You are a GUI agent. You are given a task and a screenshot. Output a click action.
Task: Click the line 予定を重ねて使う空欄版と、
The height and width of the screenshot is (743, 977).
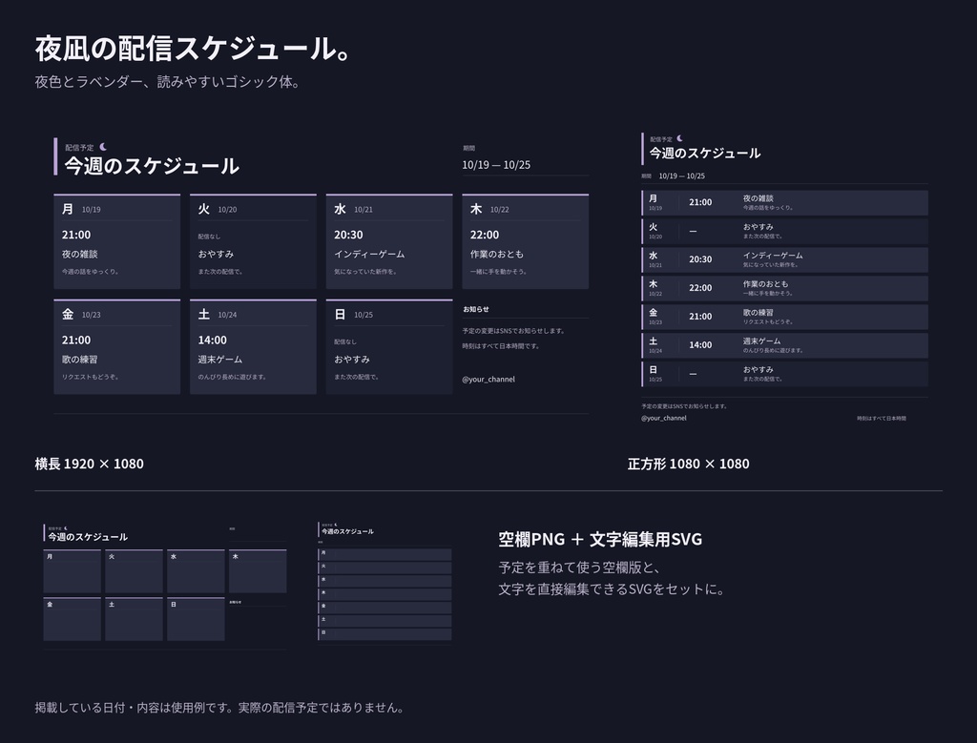[579, 568]
